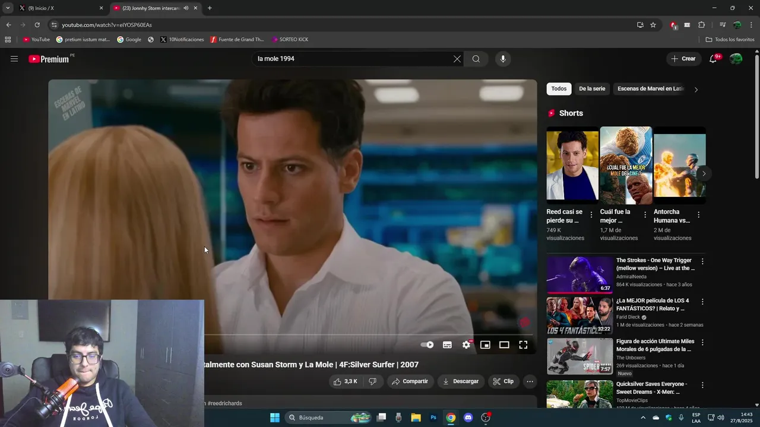Open File Explorer from the taskbar
Screen dimensions: 760x427
point(416,418)
